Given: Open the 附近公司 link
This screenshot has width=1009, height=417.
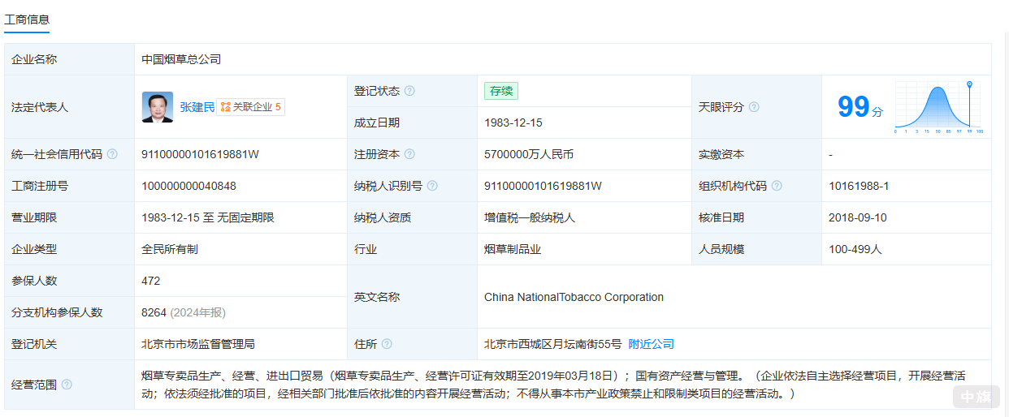Looking at the screenshot, I should tap(652, 344).
